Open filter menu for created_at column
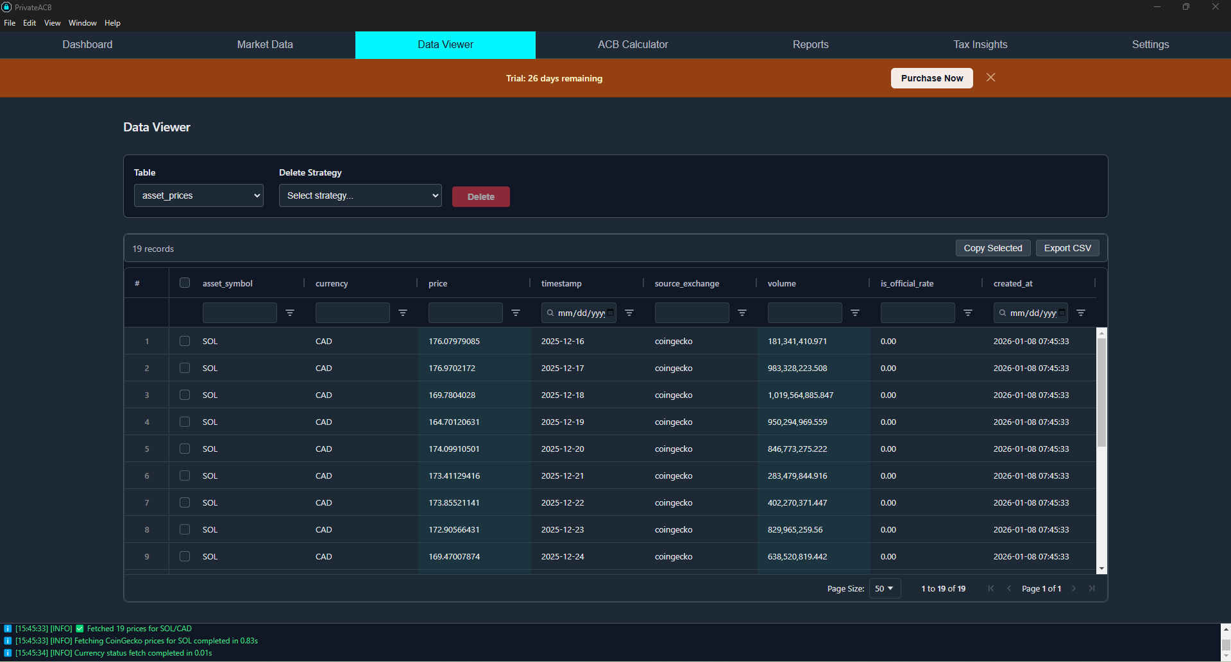Image resolution: width=1231 pixels, height=662 pixels. point(1081,313)
